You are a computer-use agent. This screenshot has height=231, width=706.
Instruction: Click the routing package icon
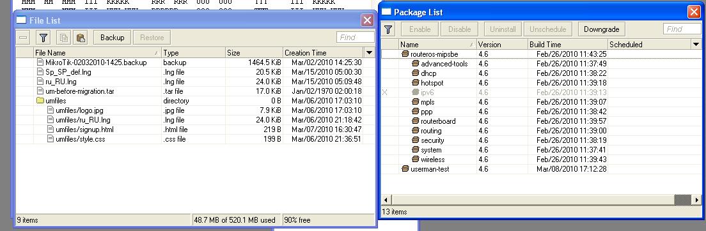(x=416, y=131)
